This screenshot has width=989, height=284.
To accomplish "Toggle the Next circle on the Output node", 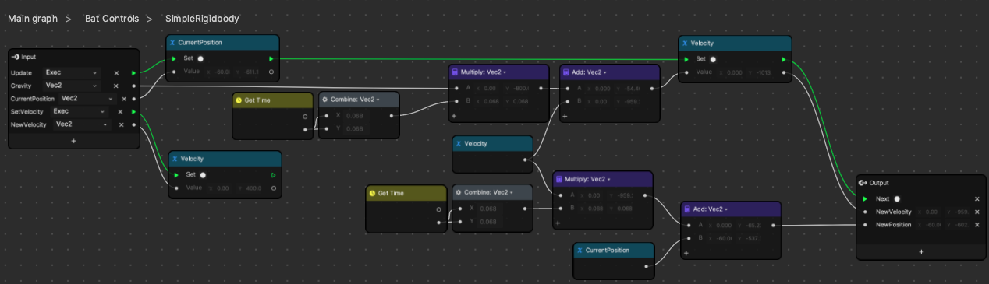I will point(897,198).
